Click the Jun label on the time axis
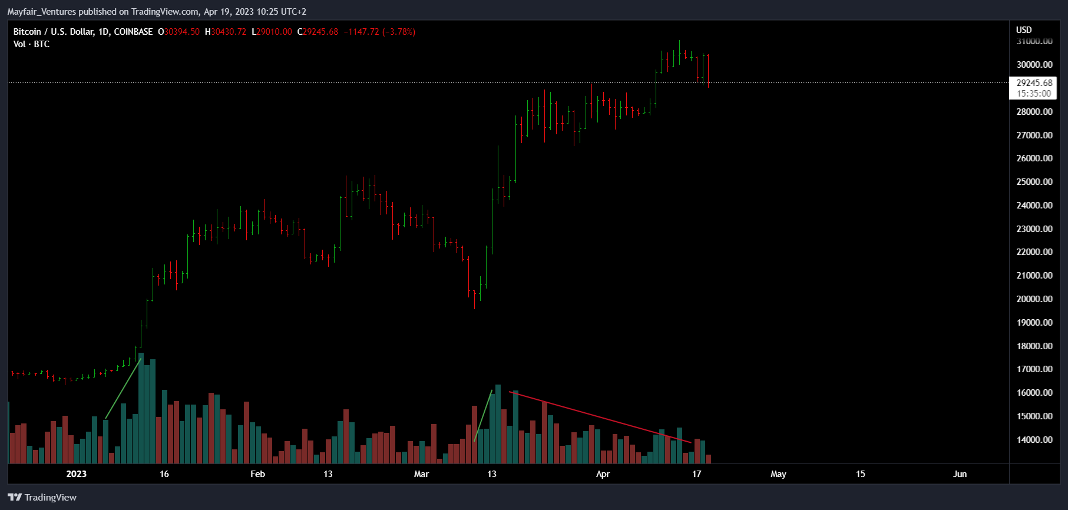 pyautogui.click(x=960, y=474)
